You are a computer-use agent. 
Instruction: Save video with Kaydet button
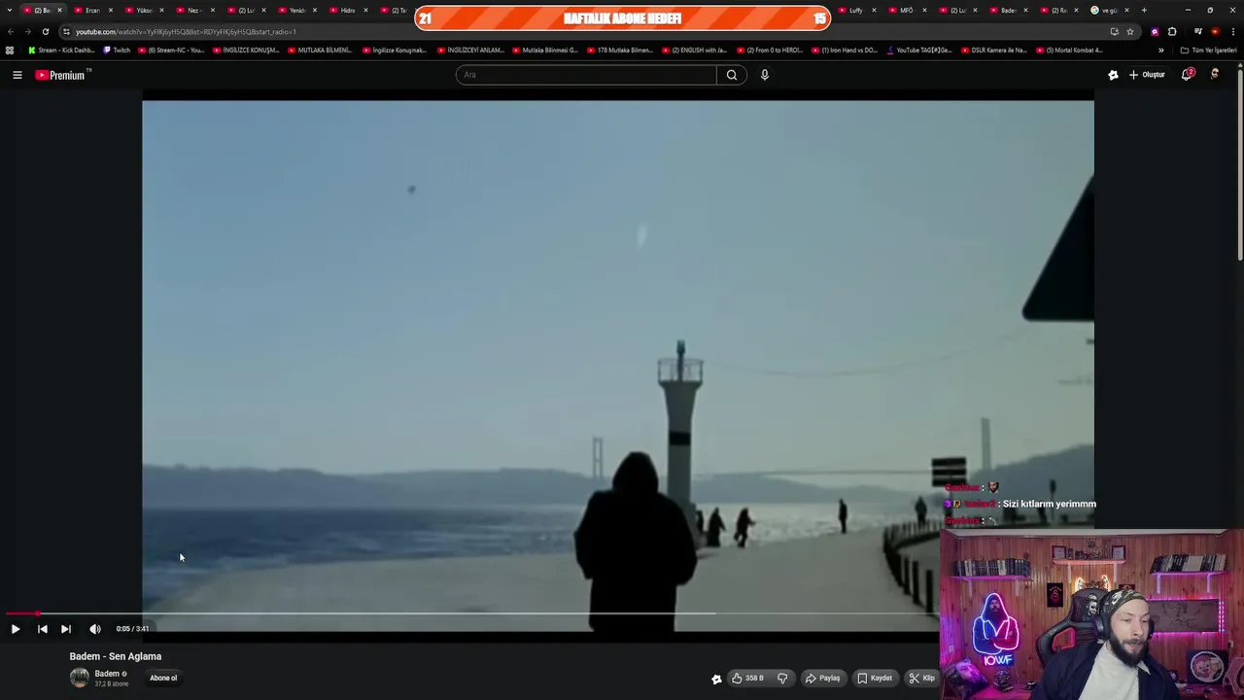[875, 678]
